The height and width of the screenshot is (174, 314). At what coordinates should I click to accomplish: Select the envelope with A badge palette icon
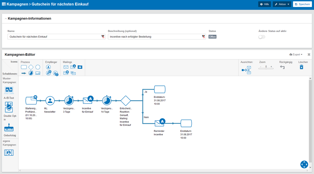pyautogui.click(x=73, y=67)
